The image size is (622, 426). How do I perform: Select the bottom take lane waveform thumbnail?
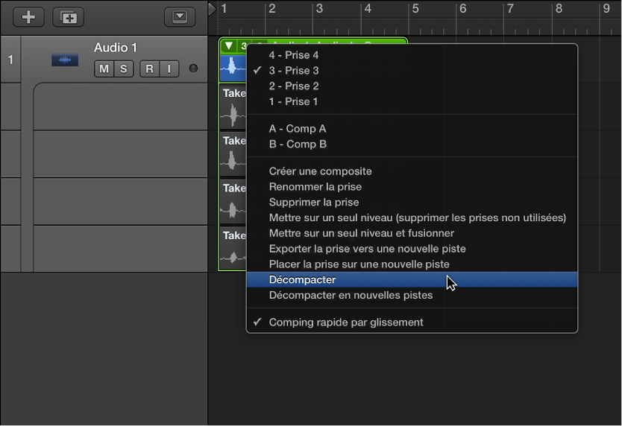coord(233,257)
